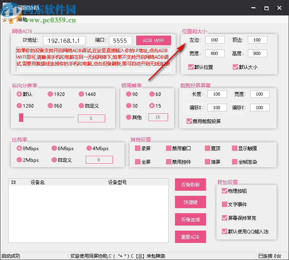The height and width of the screenshot is (260, 289).
Task: Click the 偏移X input field
Action: (217, 108)
